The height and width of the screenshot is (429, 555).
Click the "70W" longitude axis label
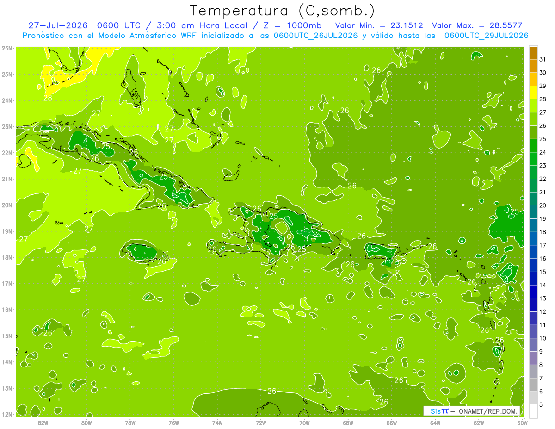coord(304,423)
